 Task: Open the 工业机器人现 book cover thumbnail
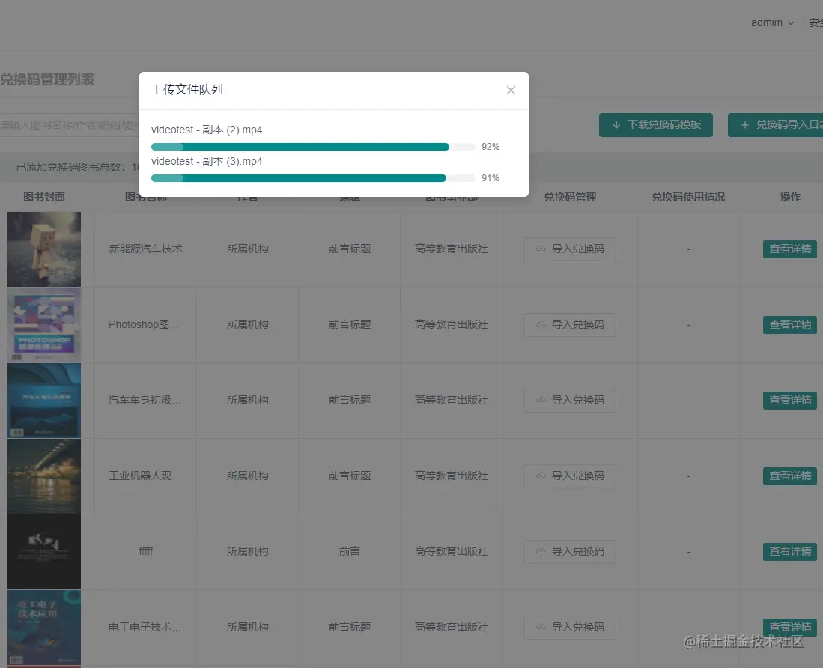(44, 476)
